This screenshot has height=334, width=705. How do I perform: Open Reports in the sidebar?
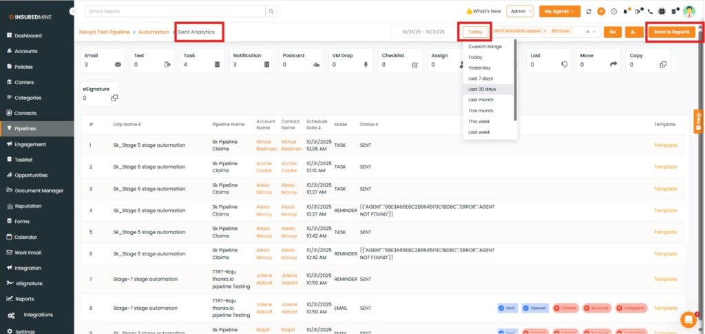coord(25,299)
